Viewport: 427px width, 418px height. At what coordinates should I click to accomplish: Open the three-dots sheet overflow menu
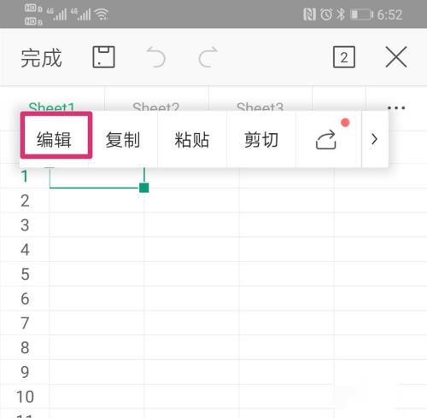[396, 107]
